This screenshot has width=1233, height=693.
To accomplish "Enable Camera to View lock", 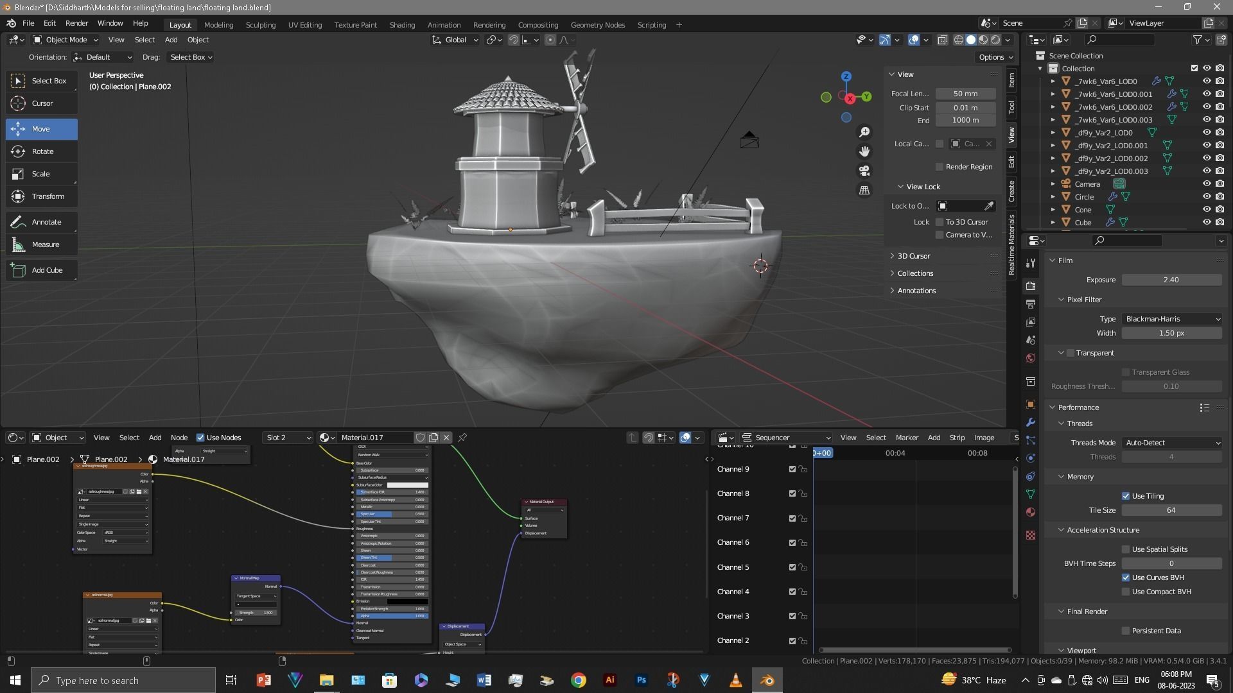I will click(940, 235).
